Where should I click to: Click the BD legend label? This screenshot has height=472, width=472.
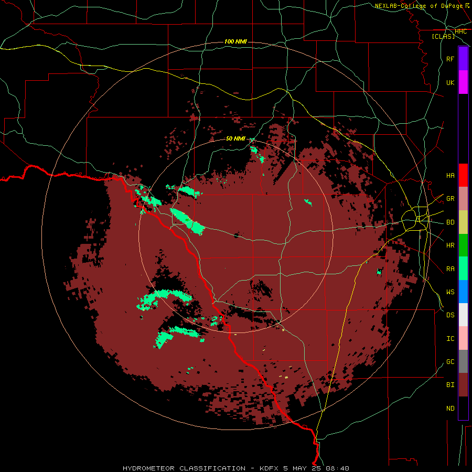click(x=450, y=222)
